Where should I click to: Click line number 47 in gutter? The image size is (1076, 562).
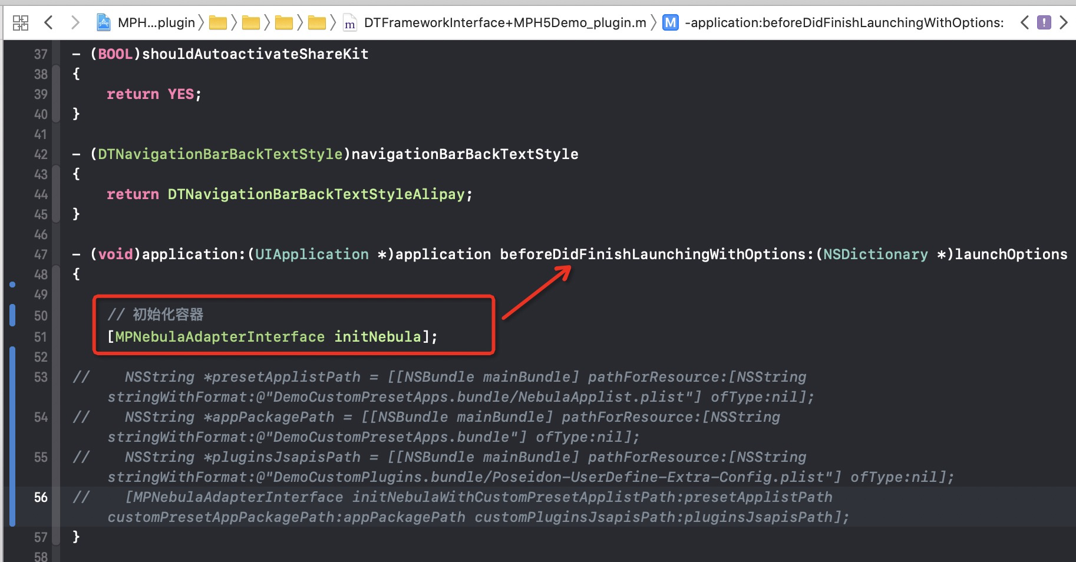coord(41,254)
